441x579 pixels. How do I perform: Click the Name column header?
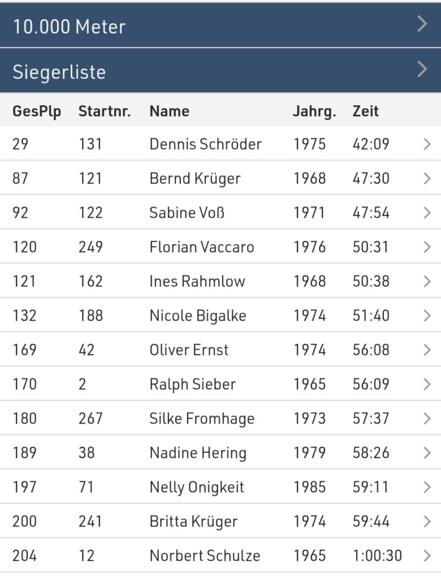click(169, 111)
